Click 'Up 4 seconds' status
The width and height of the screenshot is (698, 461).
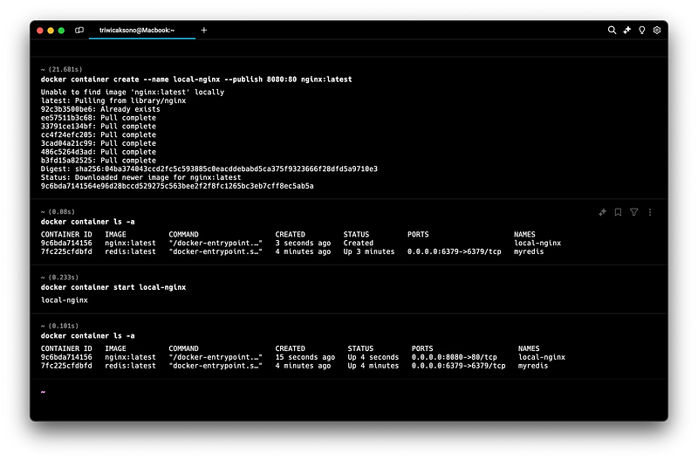[373, 357]
